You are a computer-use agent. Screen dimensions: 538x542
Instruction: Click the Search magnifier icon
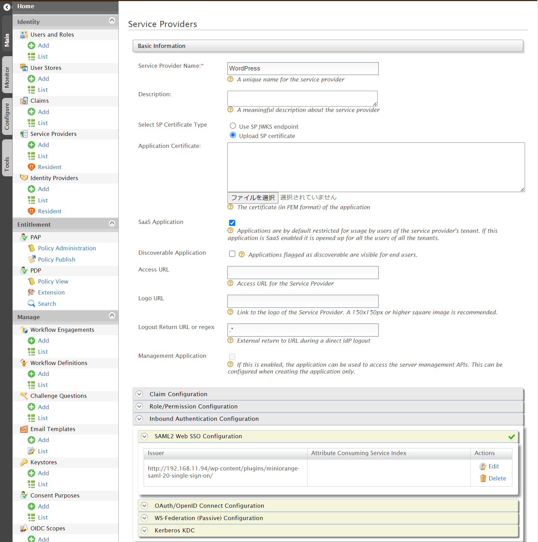click(x=31, y=303)
